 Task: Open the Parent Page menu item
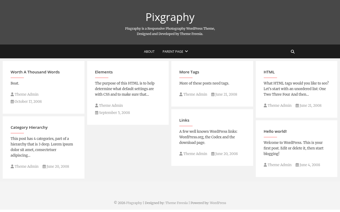(x=173, y=52)
